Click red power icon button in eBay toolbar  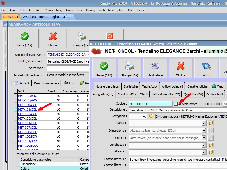110,36
